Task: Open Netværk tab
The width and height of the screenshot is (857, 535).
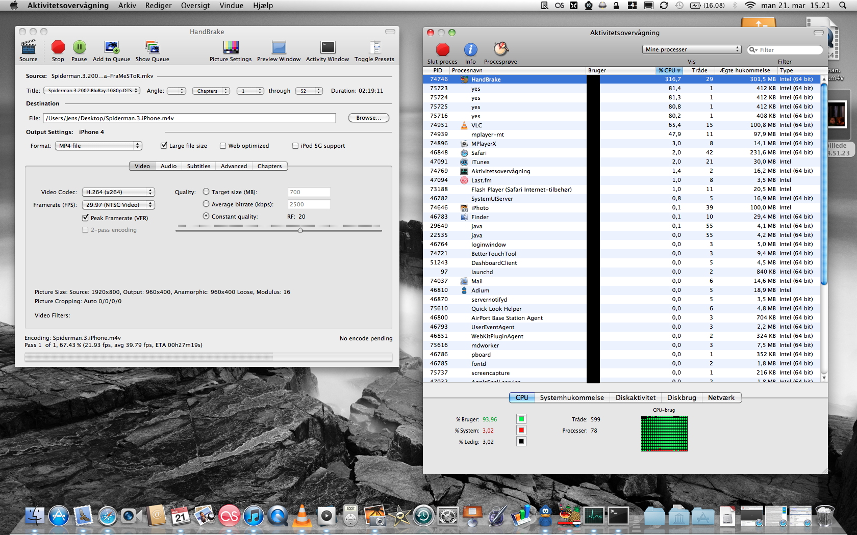Action: (x=721, y=397)
